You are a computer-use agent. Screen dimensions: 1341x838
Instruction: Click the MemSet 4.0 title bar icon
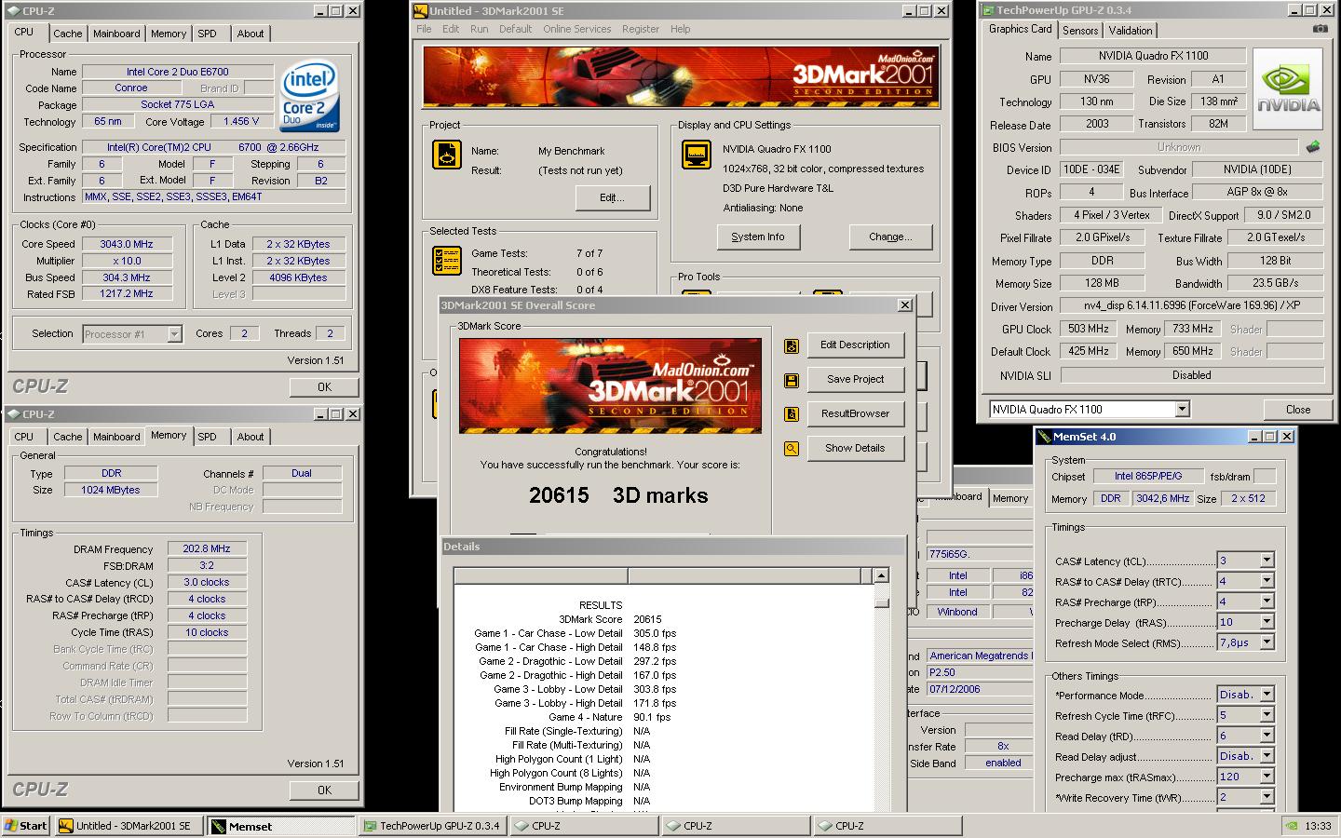[1044, 436]
